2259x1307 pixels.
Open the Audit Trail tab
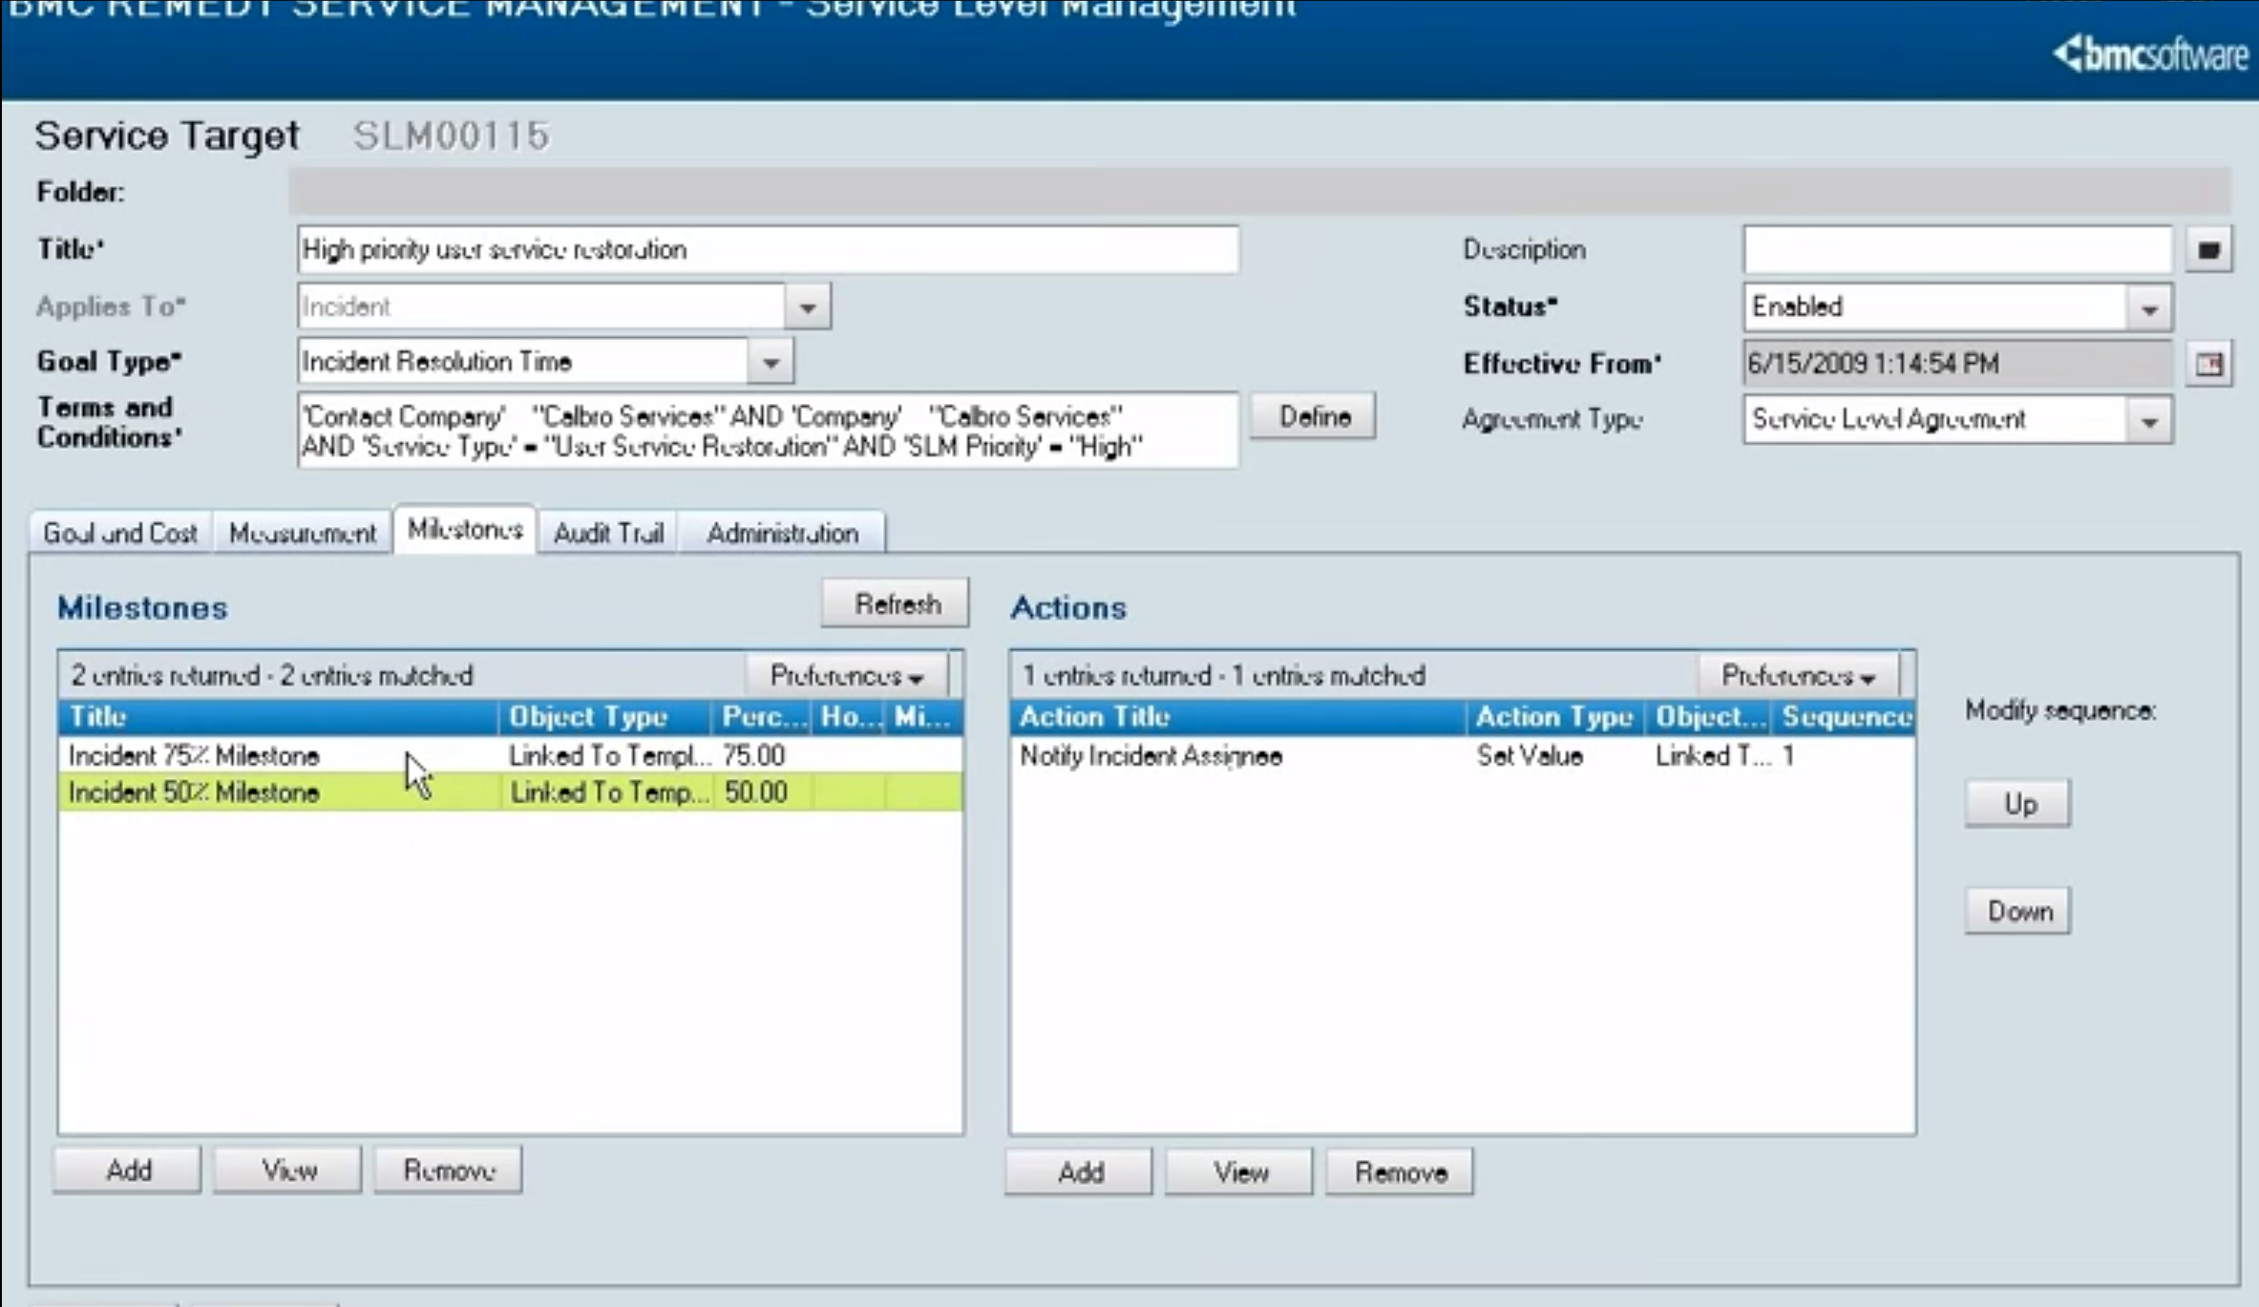click(608, 533)
